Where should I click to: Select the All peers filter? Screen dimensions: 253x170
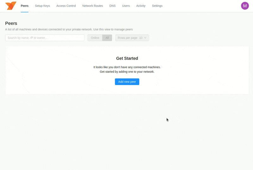click(x=107, y=38)
